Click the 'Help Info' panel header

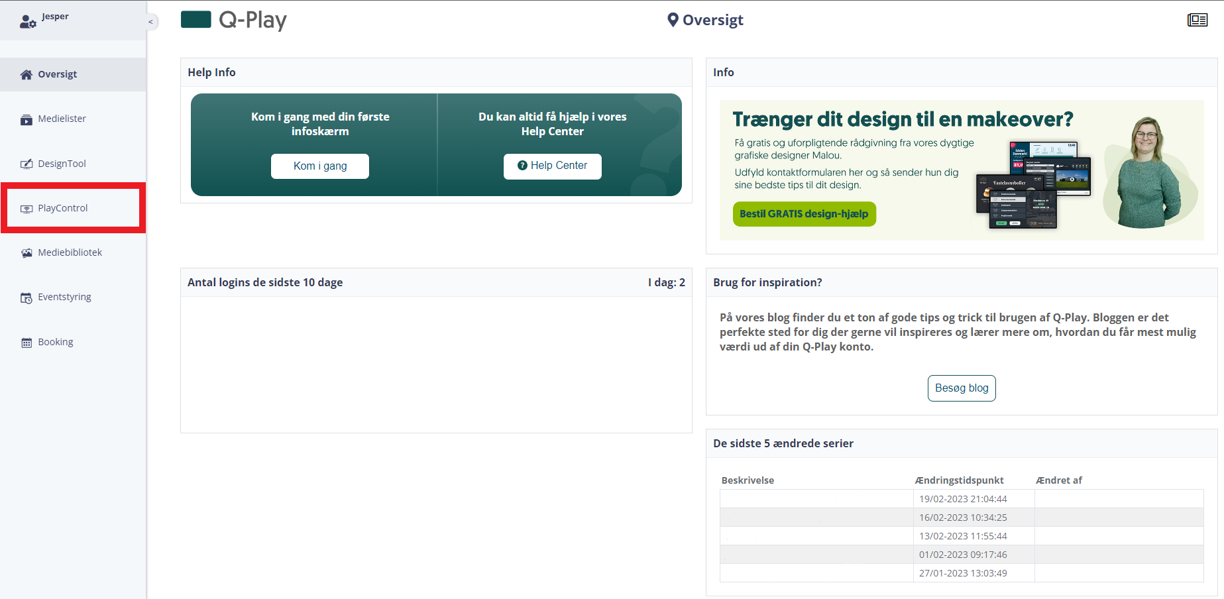pos(211,72)
